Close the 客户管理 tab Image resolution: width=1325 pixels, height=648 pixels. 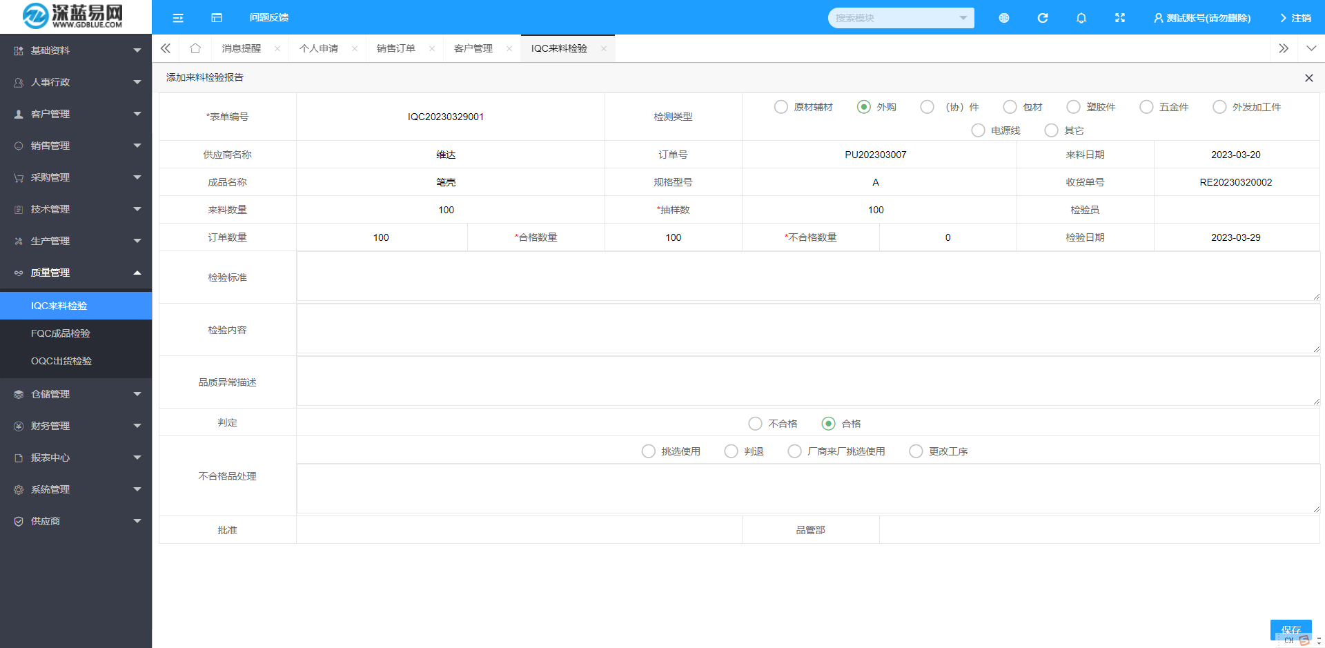509,48
